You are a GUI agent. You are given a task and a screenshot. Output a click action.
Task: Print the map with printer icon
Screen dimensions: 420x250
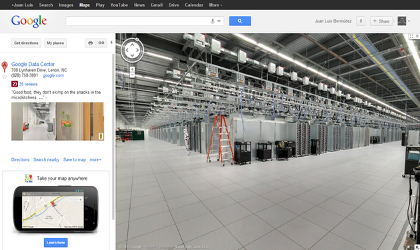pos(91,43)
